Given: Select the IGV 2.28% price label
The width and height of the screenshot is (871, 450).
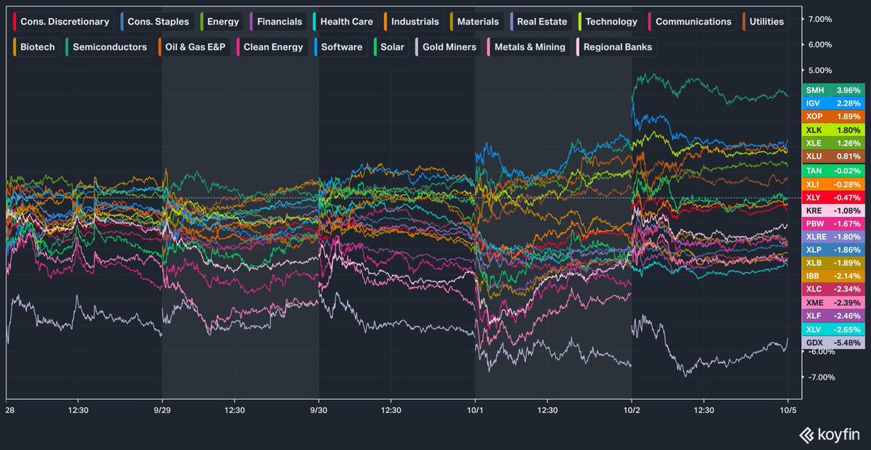Looking at the screenshot, I should pos(833,103).
